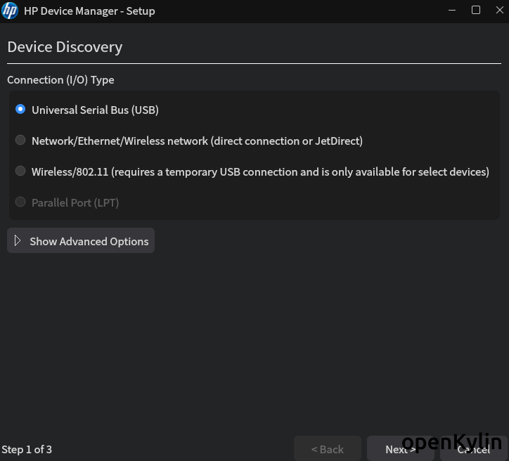
Task: Expand the Show Advanced Options triangle
Action: [18, 241]
